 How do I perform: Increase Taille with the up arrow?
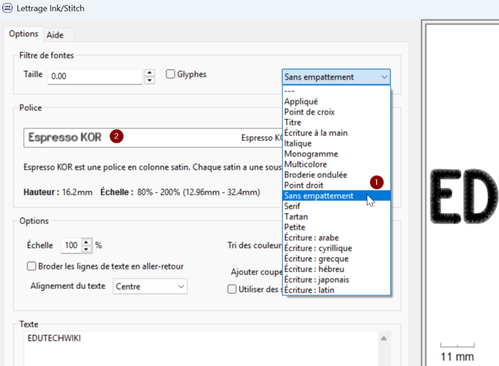150,73
